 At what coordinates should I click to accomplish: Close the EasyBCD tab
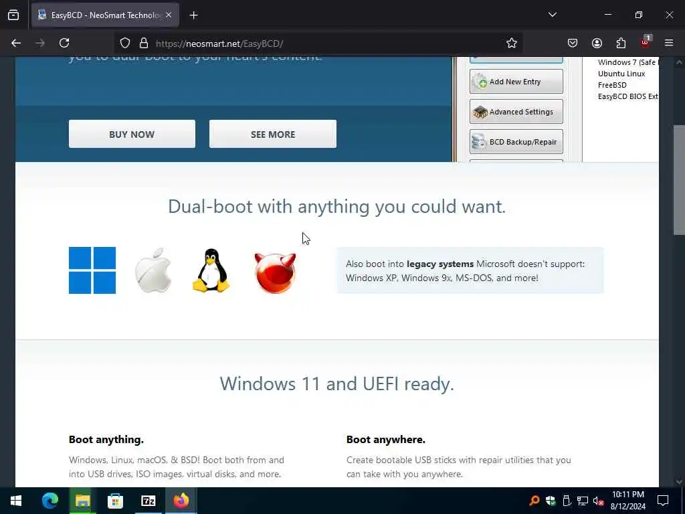point(169,15)
